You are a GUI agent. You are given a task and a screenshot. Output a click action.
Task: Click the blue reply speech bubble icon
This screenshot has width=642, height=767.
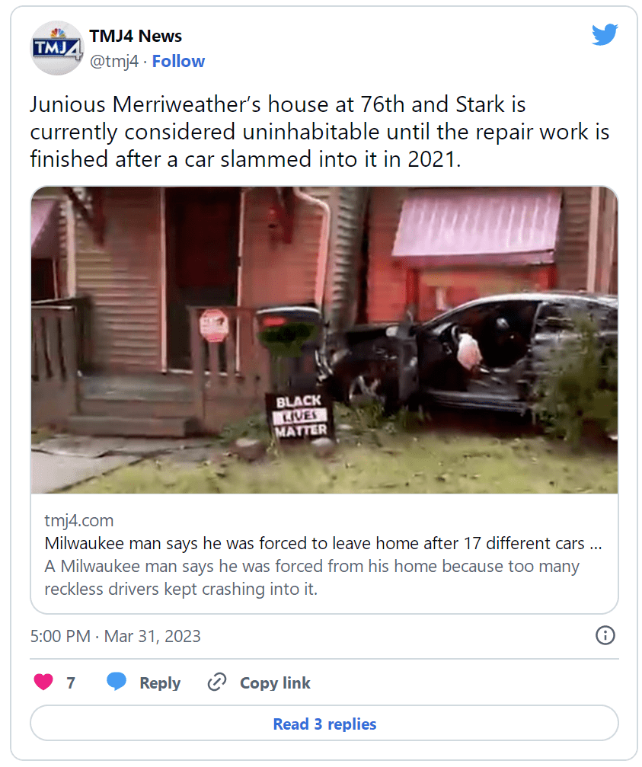click(117, 682)
